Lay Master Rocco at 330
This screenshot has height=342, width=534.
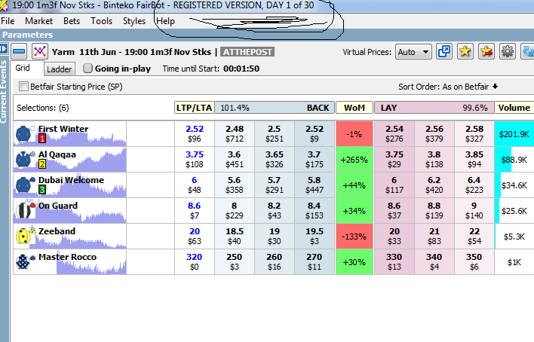pos(394,261)
